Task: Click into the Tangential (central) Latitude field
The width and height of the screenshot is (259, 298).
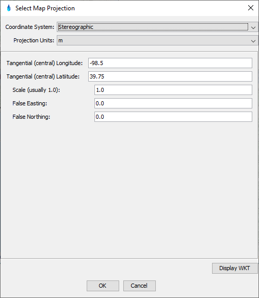Action: coord(170,76)
